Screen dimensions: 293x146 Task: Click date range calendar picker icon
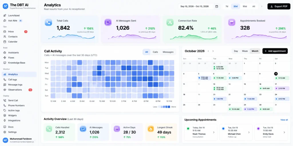pyautogui.click(x=217, y=6)
